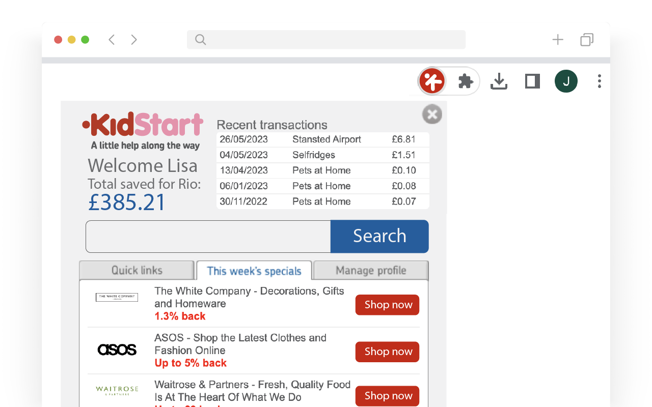
Task: Shop now at ASOS
Action: point(388,352)
